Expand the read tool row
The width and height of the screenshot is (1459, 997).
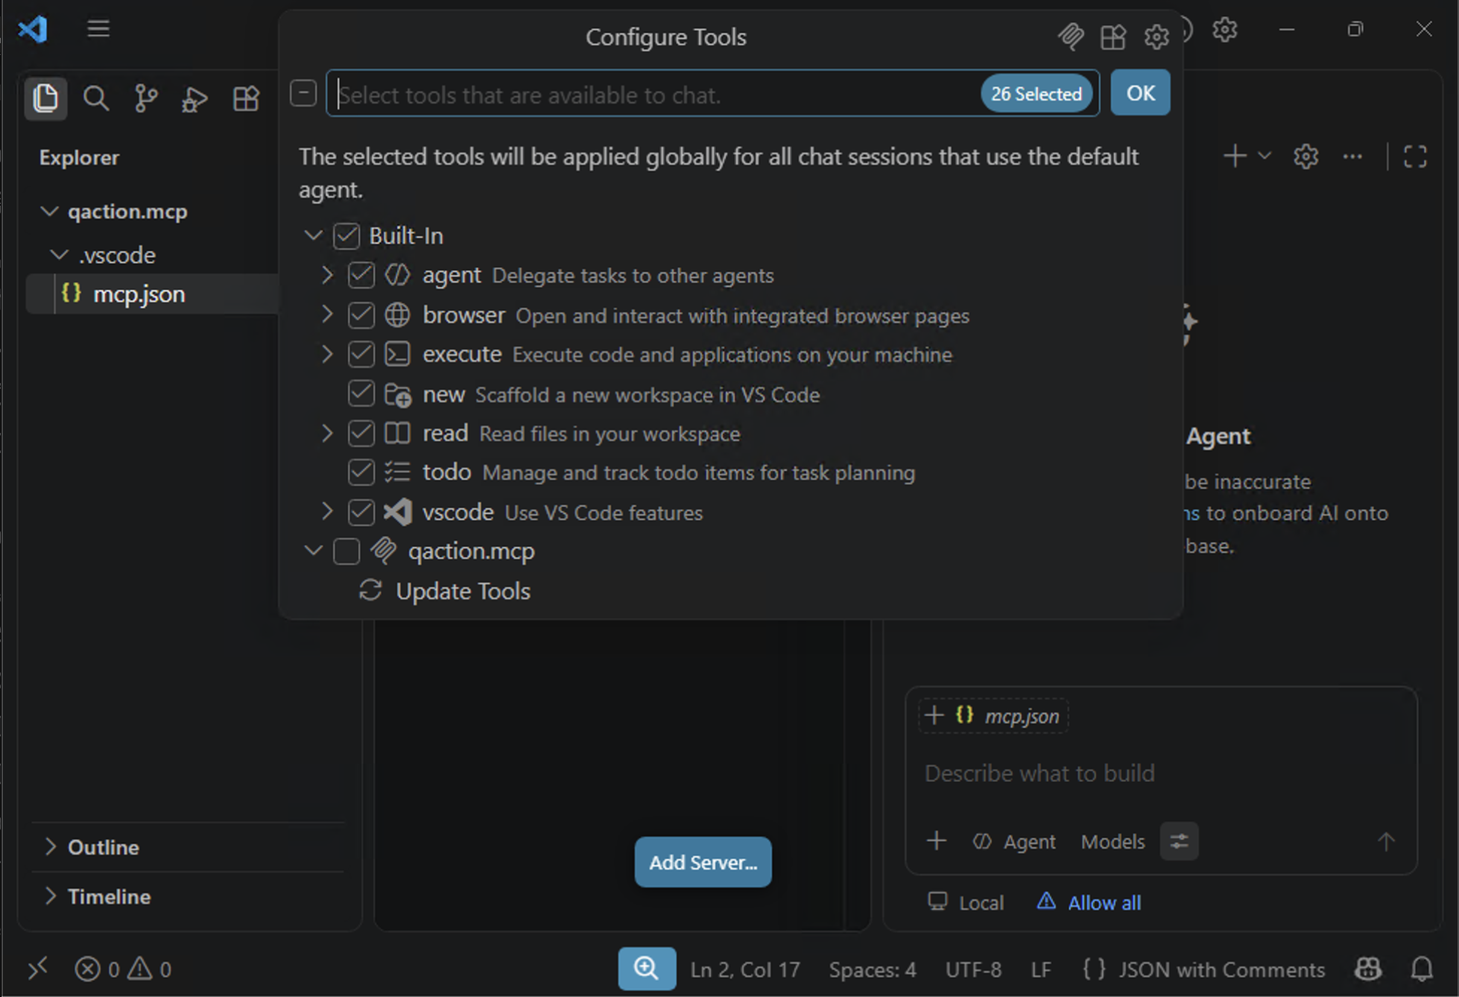point(326,433)
